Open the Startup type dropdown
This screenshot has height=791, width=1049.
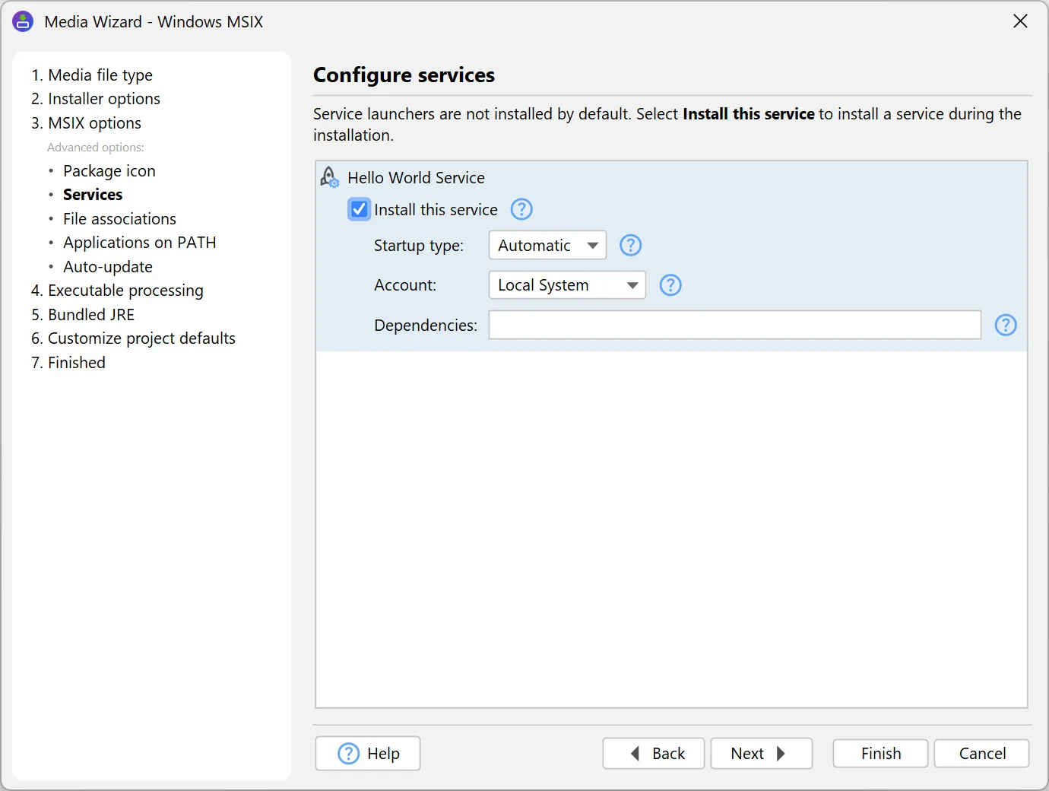[x=547, y=245]
